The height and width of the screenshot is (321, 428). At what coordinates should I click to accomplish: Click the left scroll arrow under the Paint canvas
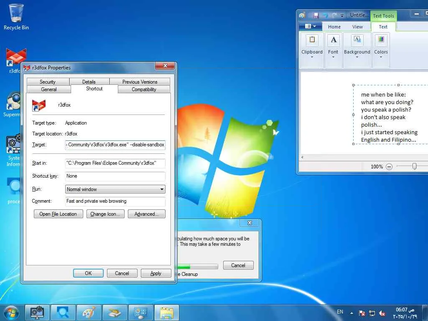click(x=302, y=157)
